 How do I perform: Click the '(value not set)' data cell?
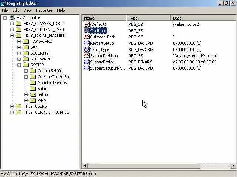[186, 24]
